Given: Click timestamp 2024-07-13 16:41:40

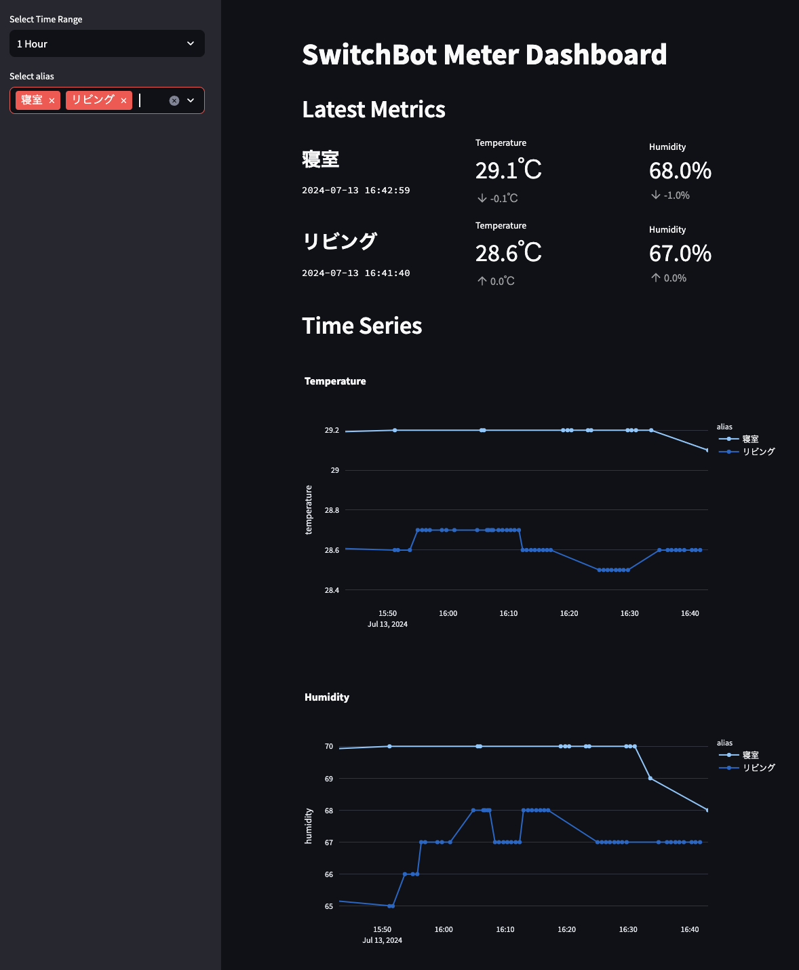Looking at the screenshot, I should [x=356, y=273].
